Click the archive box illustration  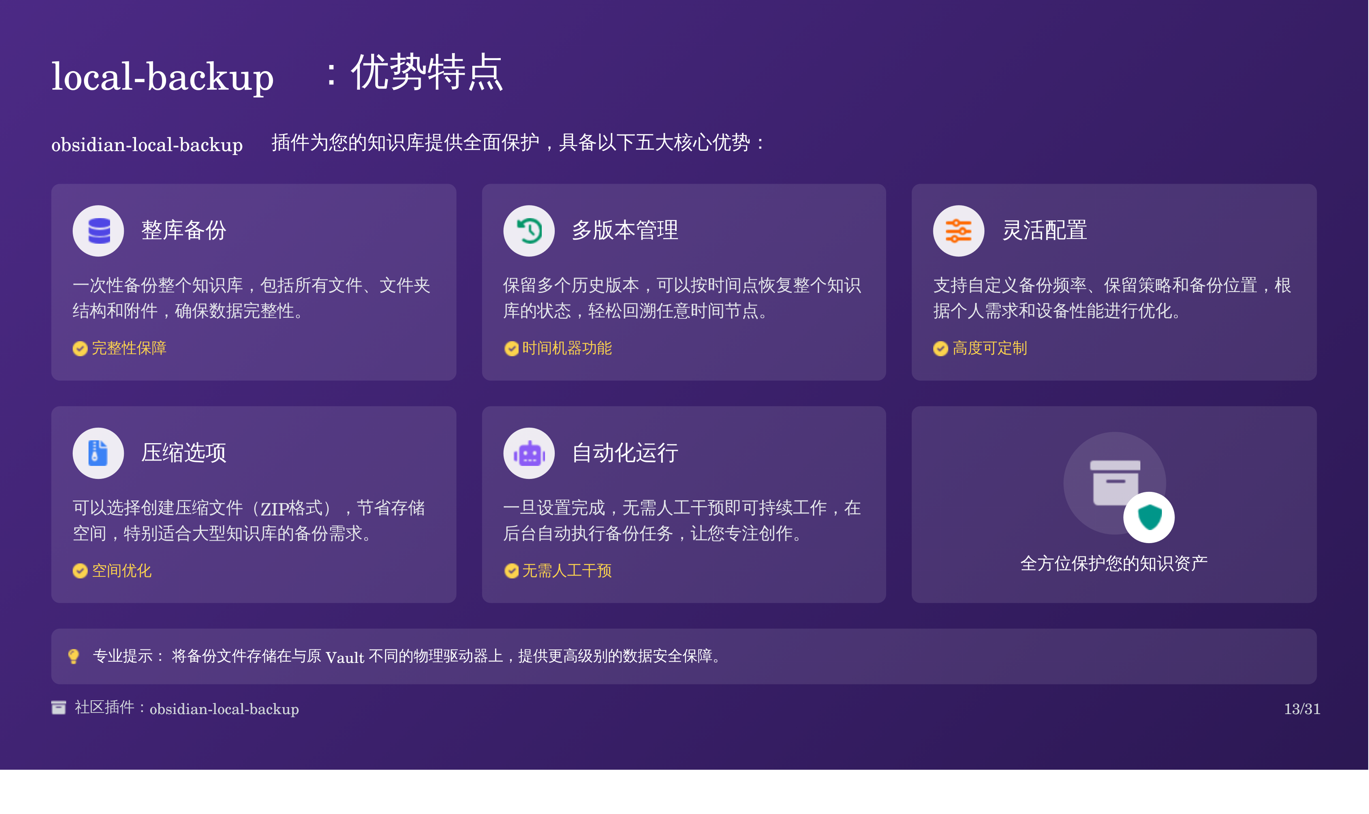(1114, 482)
